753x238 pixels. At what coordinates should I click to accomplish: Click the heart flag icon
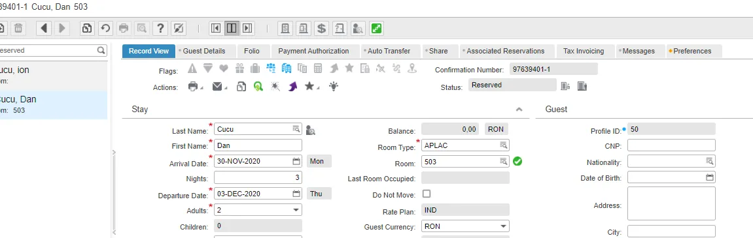coord(223,68)
